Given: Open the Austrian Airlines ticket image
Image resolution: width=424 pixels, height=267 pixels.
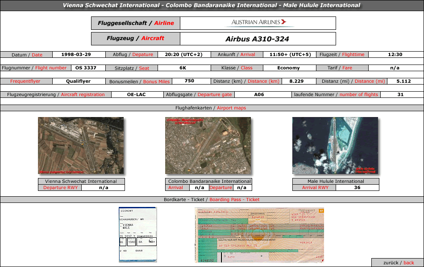Looking at the screenshot, I should click(259, 235).
